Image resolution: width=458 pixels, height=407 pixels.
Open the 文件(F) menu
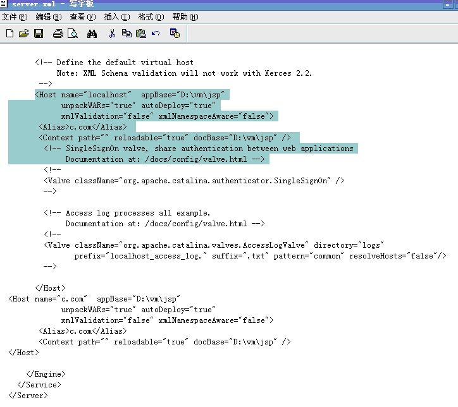coord(15,17)
